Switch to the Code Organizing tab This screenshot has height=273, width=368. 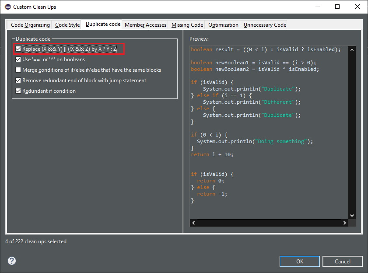pos(30,25)
